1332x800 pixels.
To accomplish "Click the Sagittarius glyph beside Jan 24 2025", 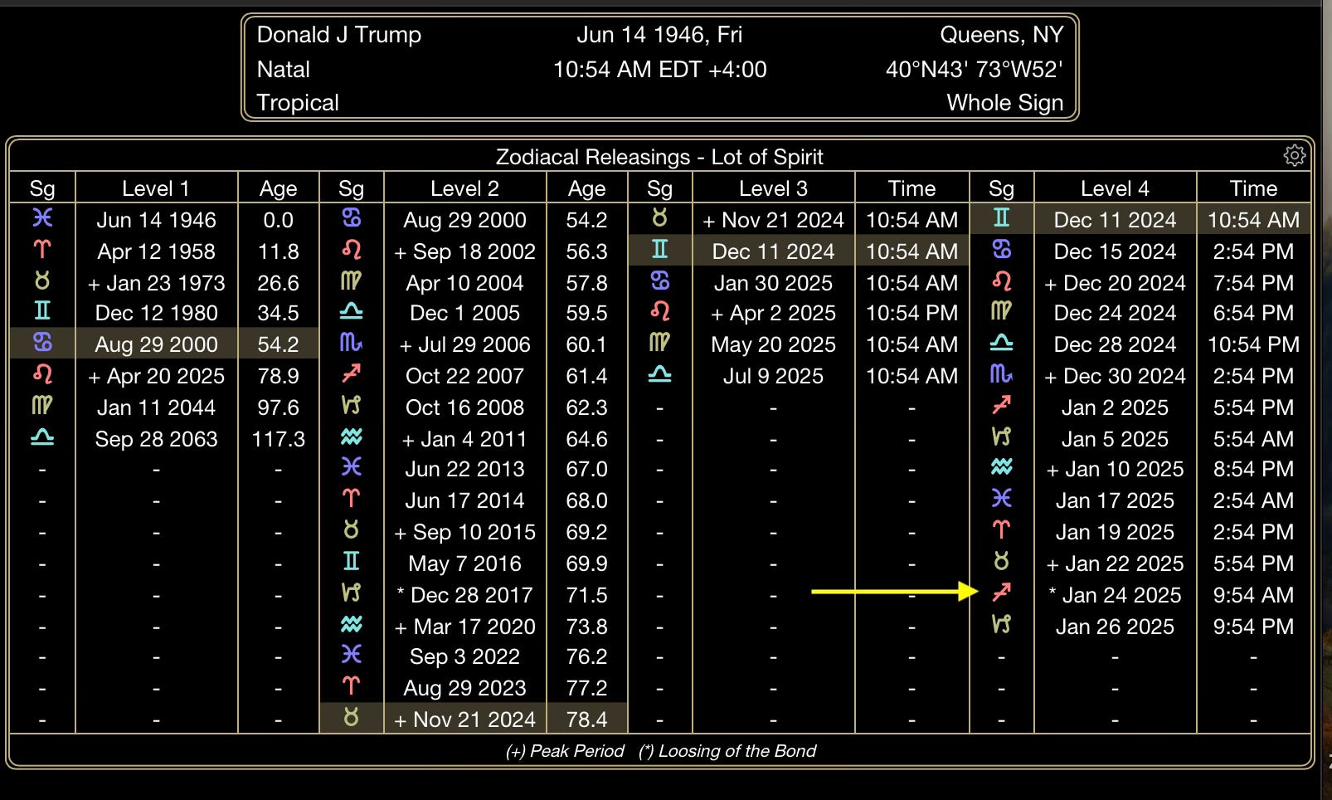I will point(1001,593).
